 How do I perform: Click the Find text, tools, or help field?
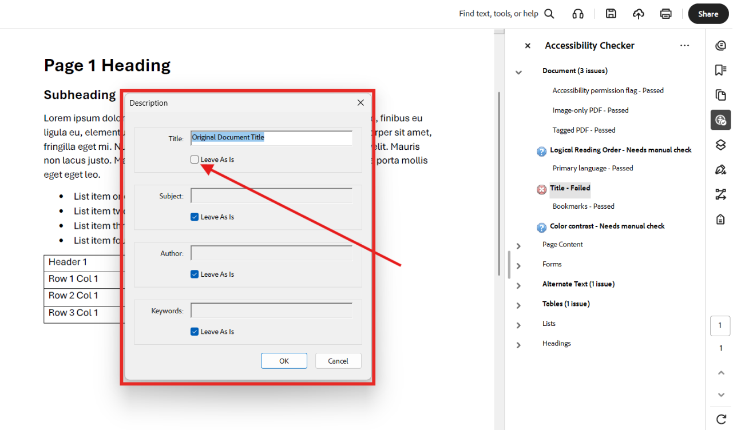pos(498,14)
